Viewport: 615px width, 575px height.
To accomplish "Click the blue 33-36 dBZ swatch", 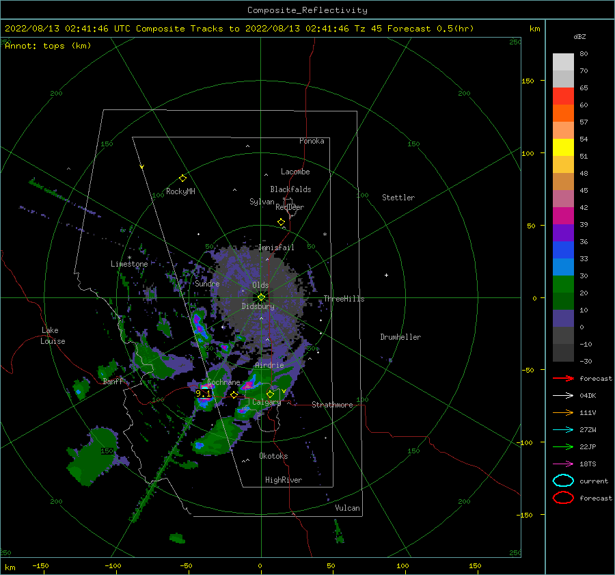I will point(563,250).
